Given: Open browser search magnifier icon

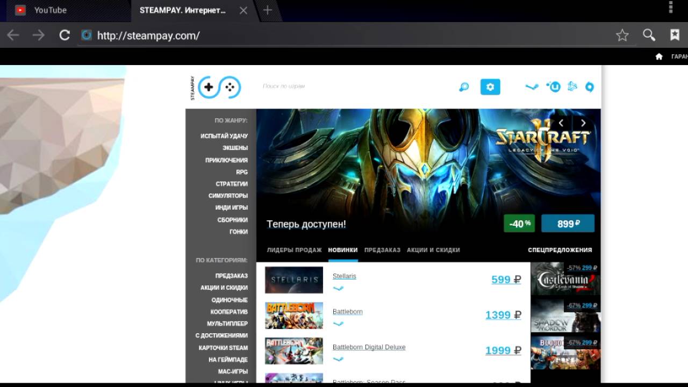Looking at the screenshot, I should point(649,35).
